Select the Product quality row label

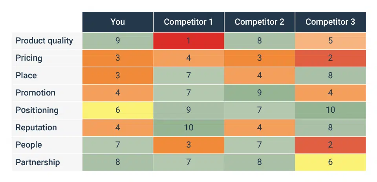(x=44, y=41)
